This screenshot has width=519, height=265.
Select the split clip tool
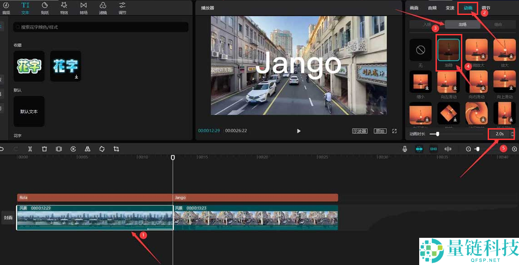[x=30, y=149]
